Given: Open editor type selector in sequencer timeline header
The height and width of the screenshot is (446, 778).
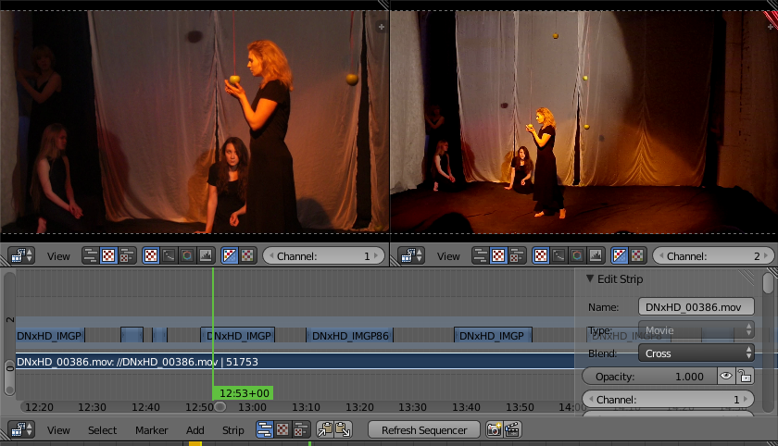Looking at the screenshot, I should point(20,429).
